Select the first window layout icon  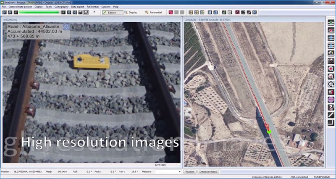191,13
